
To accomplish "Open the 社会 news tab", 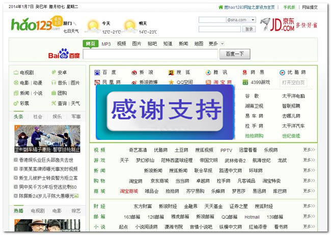I will (x=38, y=116).
